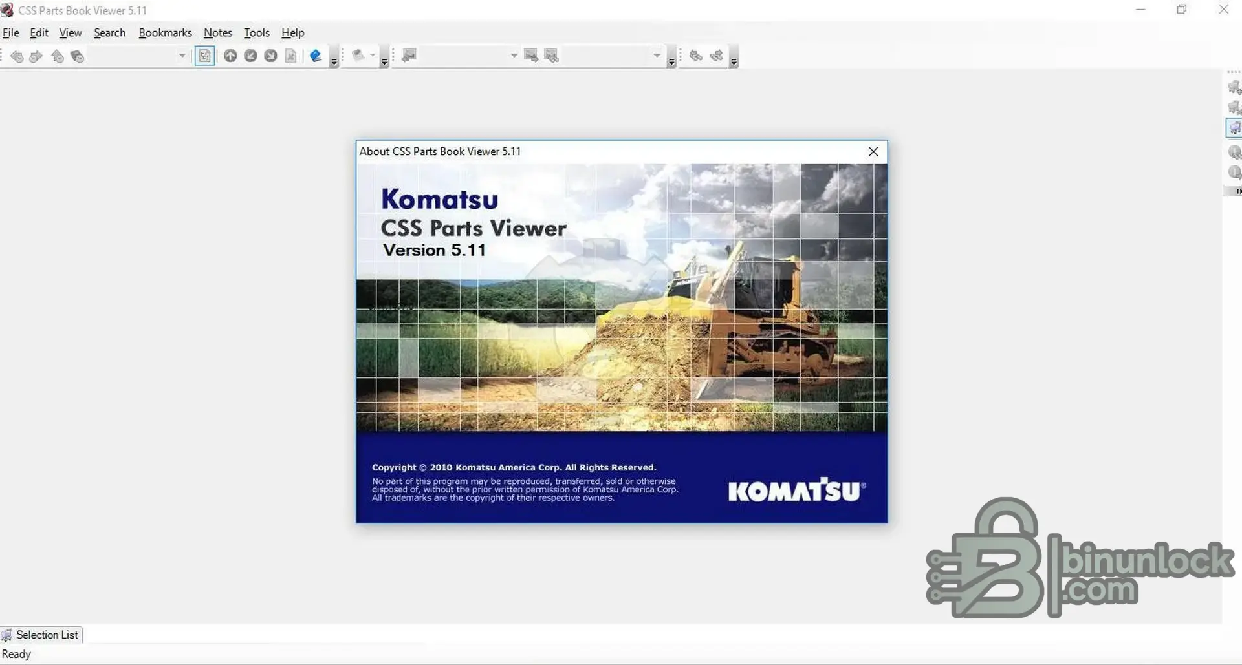Viewport: 1242px width, 665px height.
Task: Open the tag tool dropdown arrow
Action: pos(373,56)
